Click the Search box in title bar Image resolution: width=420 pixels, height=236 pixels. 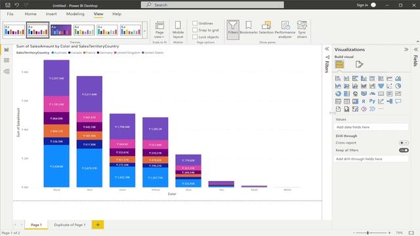coord(213,5)
